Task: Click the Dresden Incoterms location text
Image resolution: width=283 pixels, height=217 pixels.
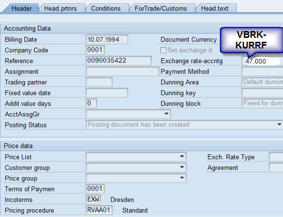Action: 122,200
